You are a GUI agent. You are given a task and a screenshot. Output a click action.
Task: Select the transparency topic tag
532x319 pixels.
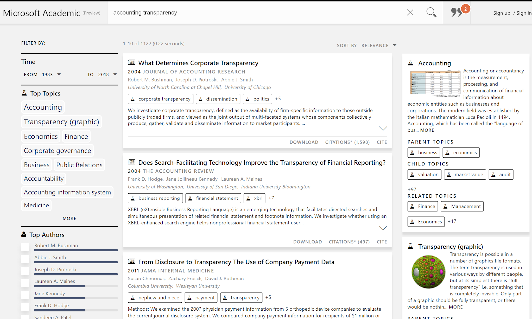pos(241,298)
